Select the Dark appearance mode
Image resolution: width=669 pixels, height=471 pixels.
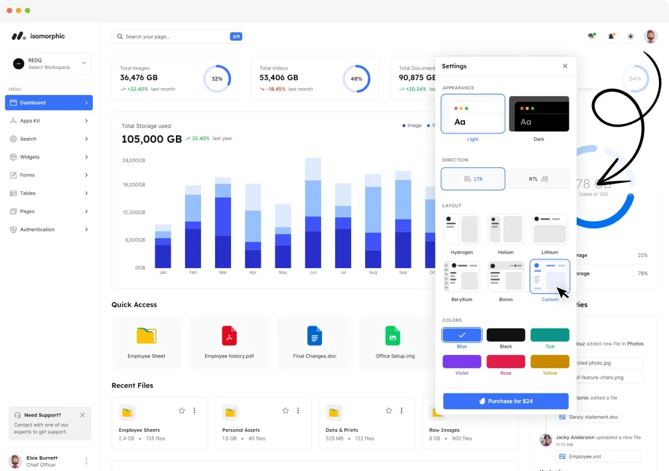(x=539, y=114)
